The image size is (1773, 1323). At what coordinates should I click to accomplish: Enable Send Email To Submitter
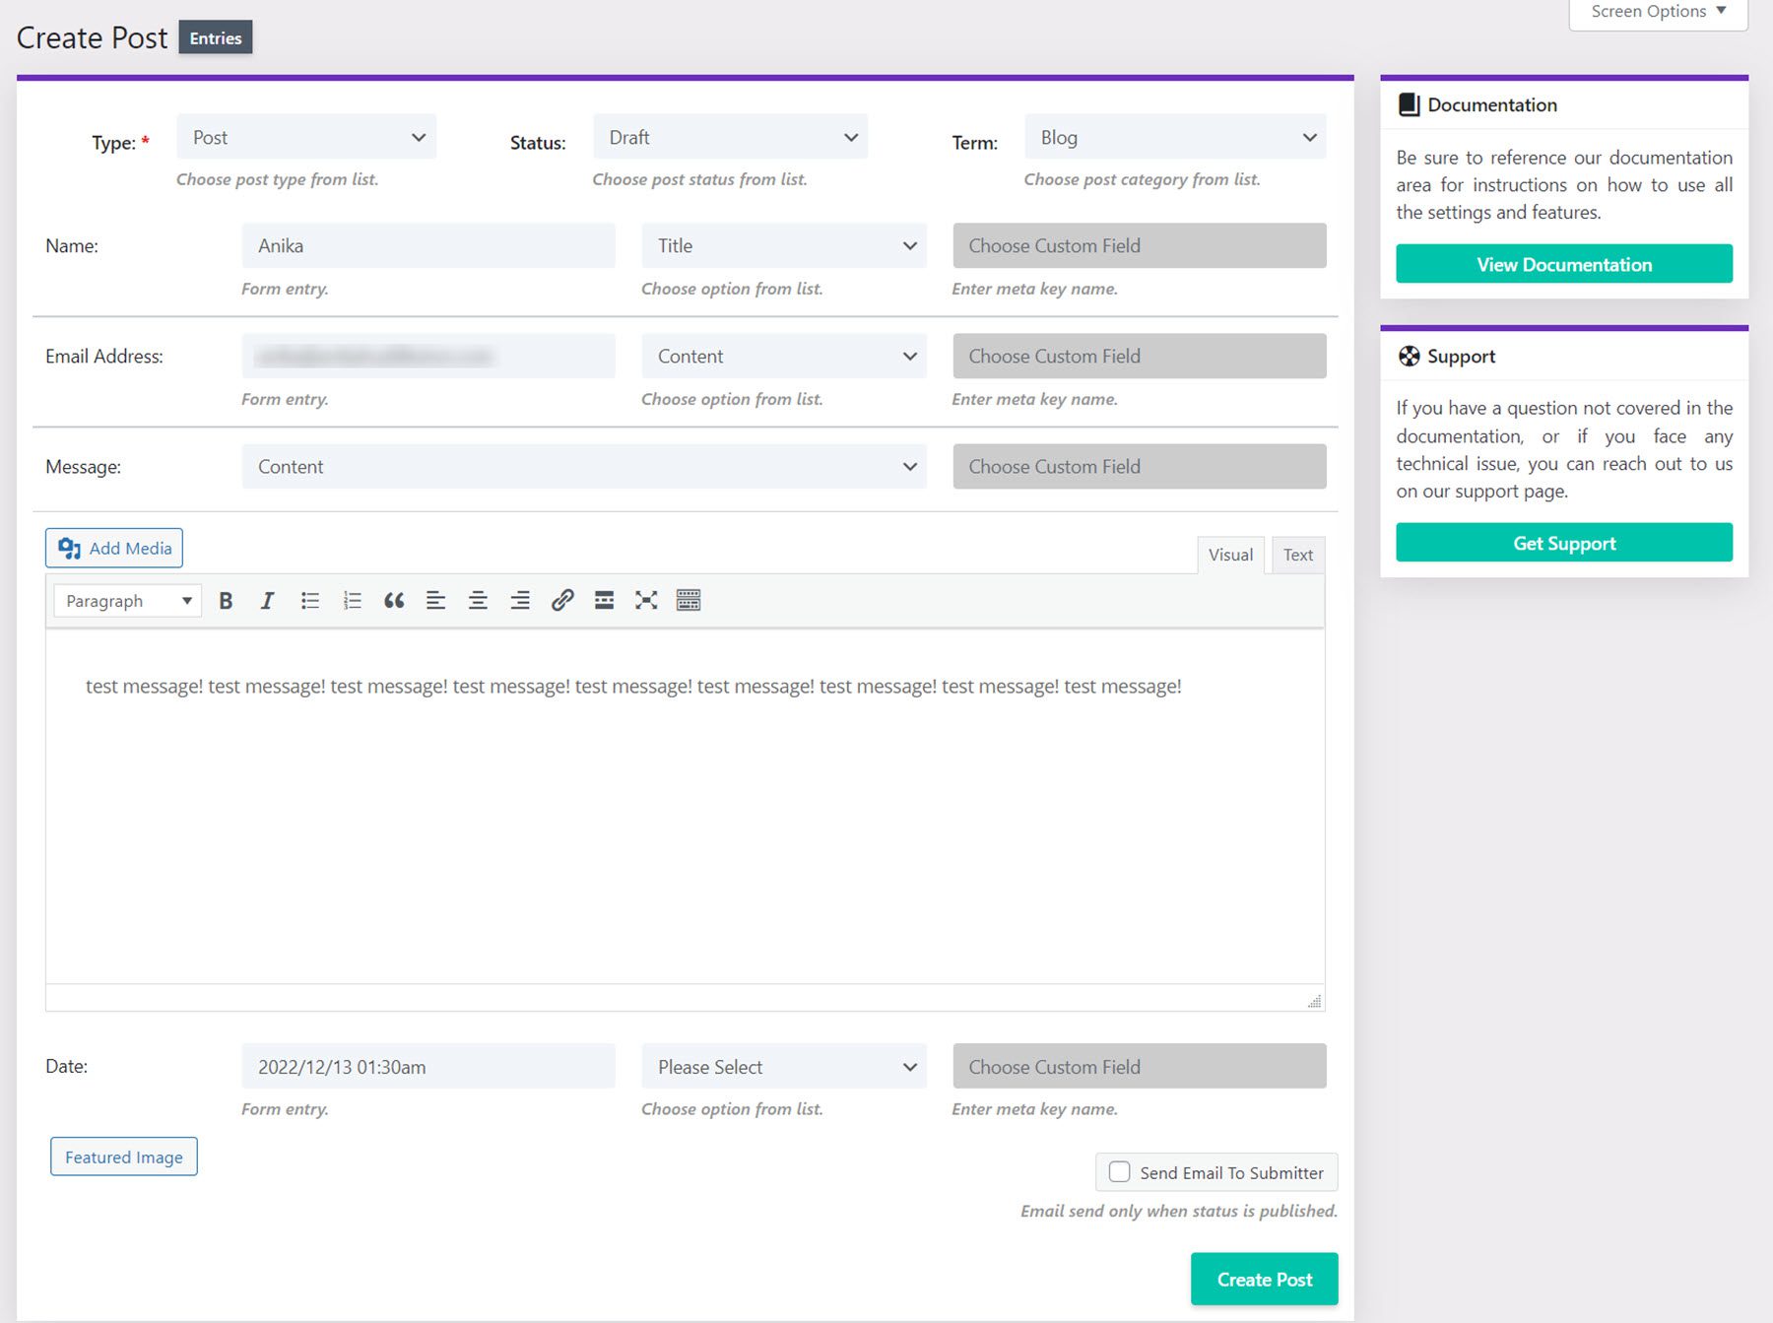(x=1118, y=1172)
